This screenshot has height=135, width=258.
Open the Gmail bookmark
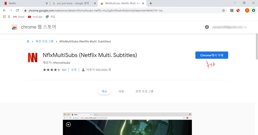pos(19,17)
